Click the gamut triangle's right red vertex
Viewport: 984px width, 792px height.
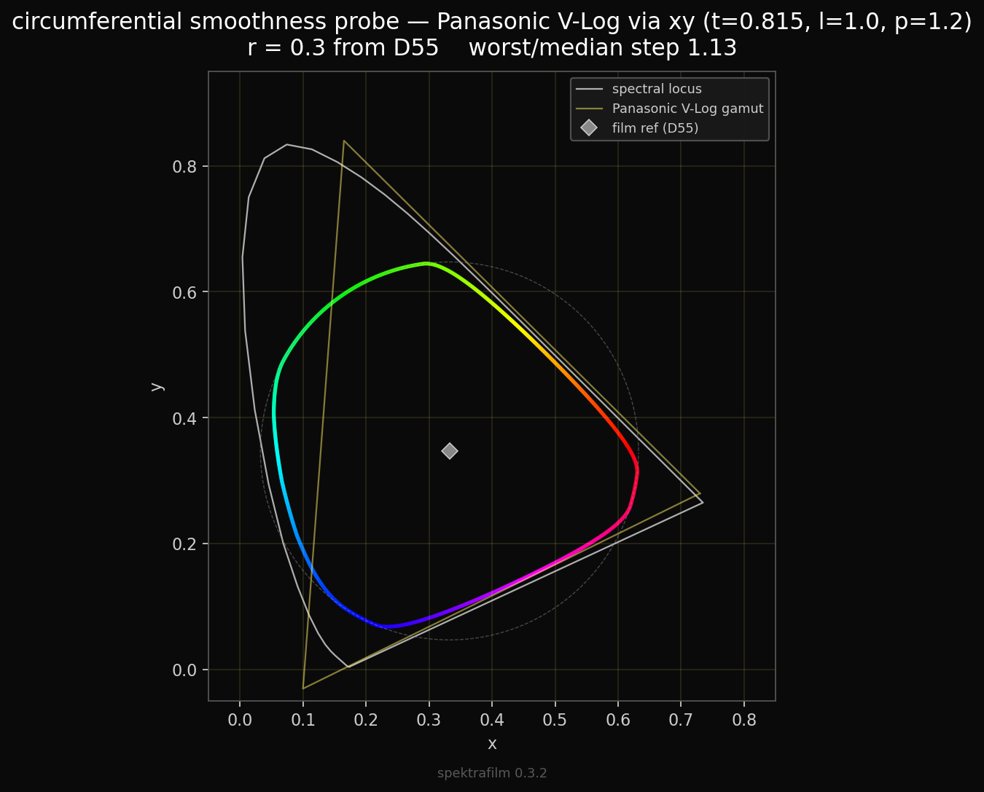coord(700,493)
